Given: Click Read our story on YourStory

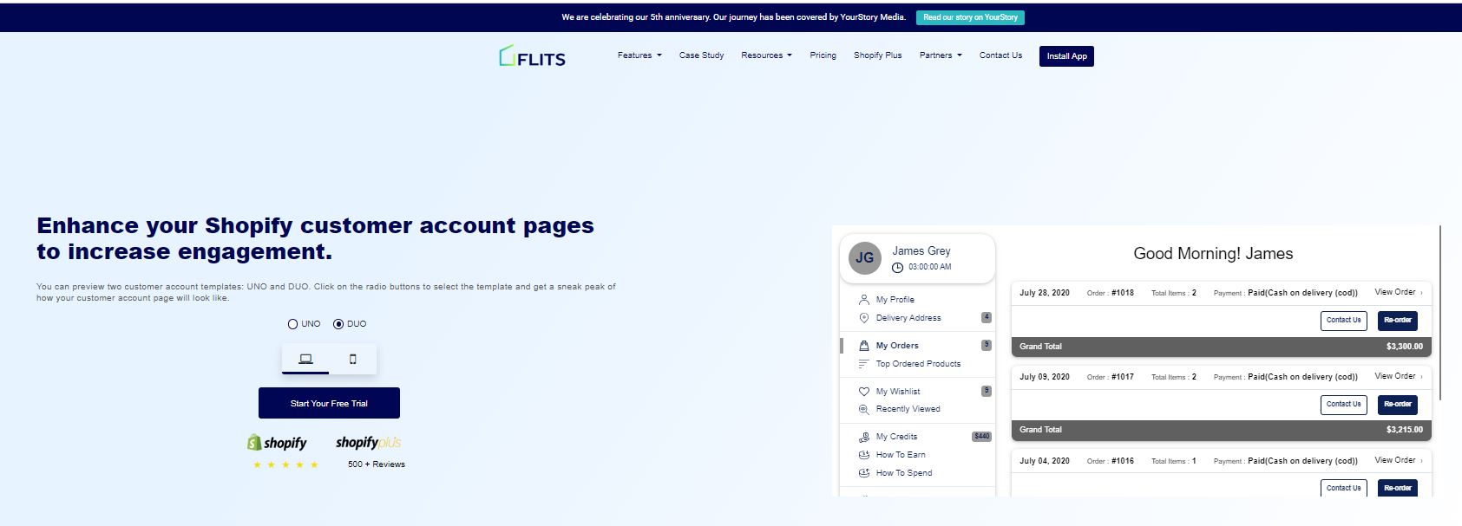Looking at the screenshot, I should pyautogui.click(x=970, y=17).
